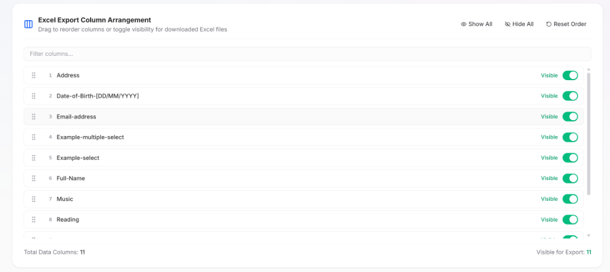The width and height of the screenshot is (610, 272).
Task: Select the Example-multiple-select label
Action: (x=91, y=137)
